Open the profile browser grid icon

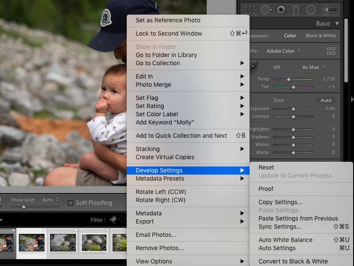click(x=331, y=51)
